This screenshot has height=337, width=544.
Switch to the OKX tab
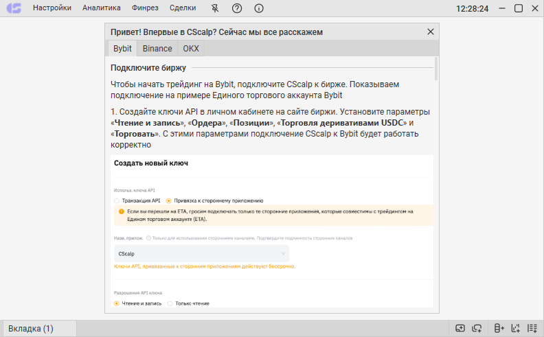click(191, 49)
